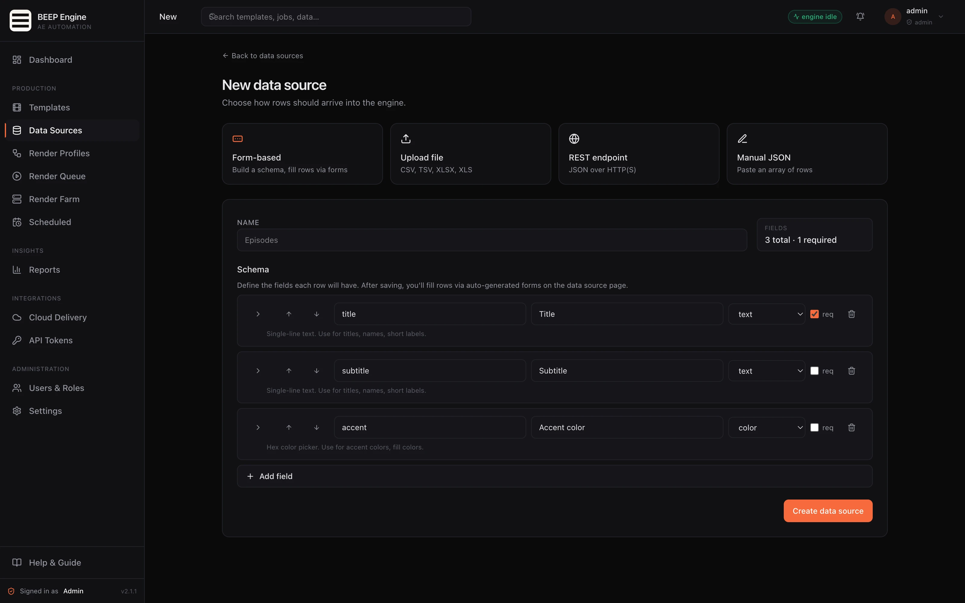This screenshot has width=965, height=603.
Task: Open the admin account menu chevron
Action: (941, 17)
